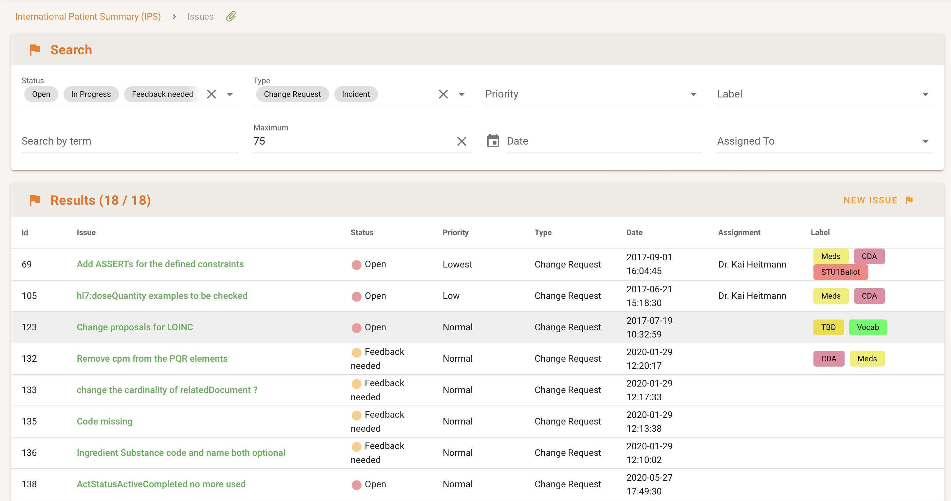The height and width of the screenshot is (501, 951).
Task: Open the Label filter dropdown
Action: pyautogui.click(x=925, y=95)
